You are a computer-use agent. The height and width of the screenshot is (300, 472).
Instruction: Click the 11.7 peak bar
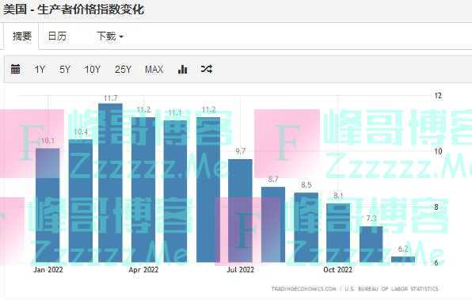110,183
